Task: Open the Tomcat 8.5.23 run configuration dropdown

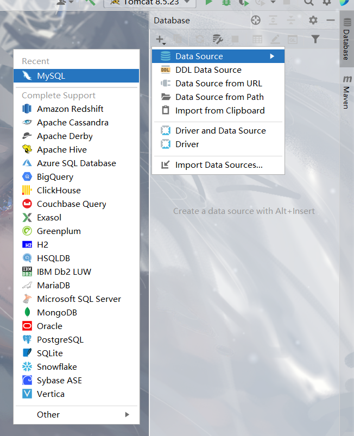Action: pyautogui.click(x=150, y=3)
